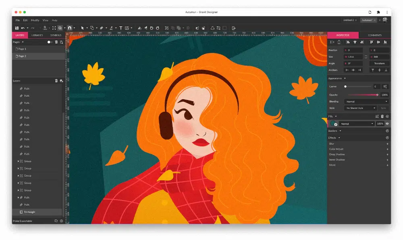
Task: Click the Export icon in the toolbar
Action: point(234,28)
